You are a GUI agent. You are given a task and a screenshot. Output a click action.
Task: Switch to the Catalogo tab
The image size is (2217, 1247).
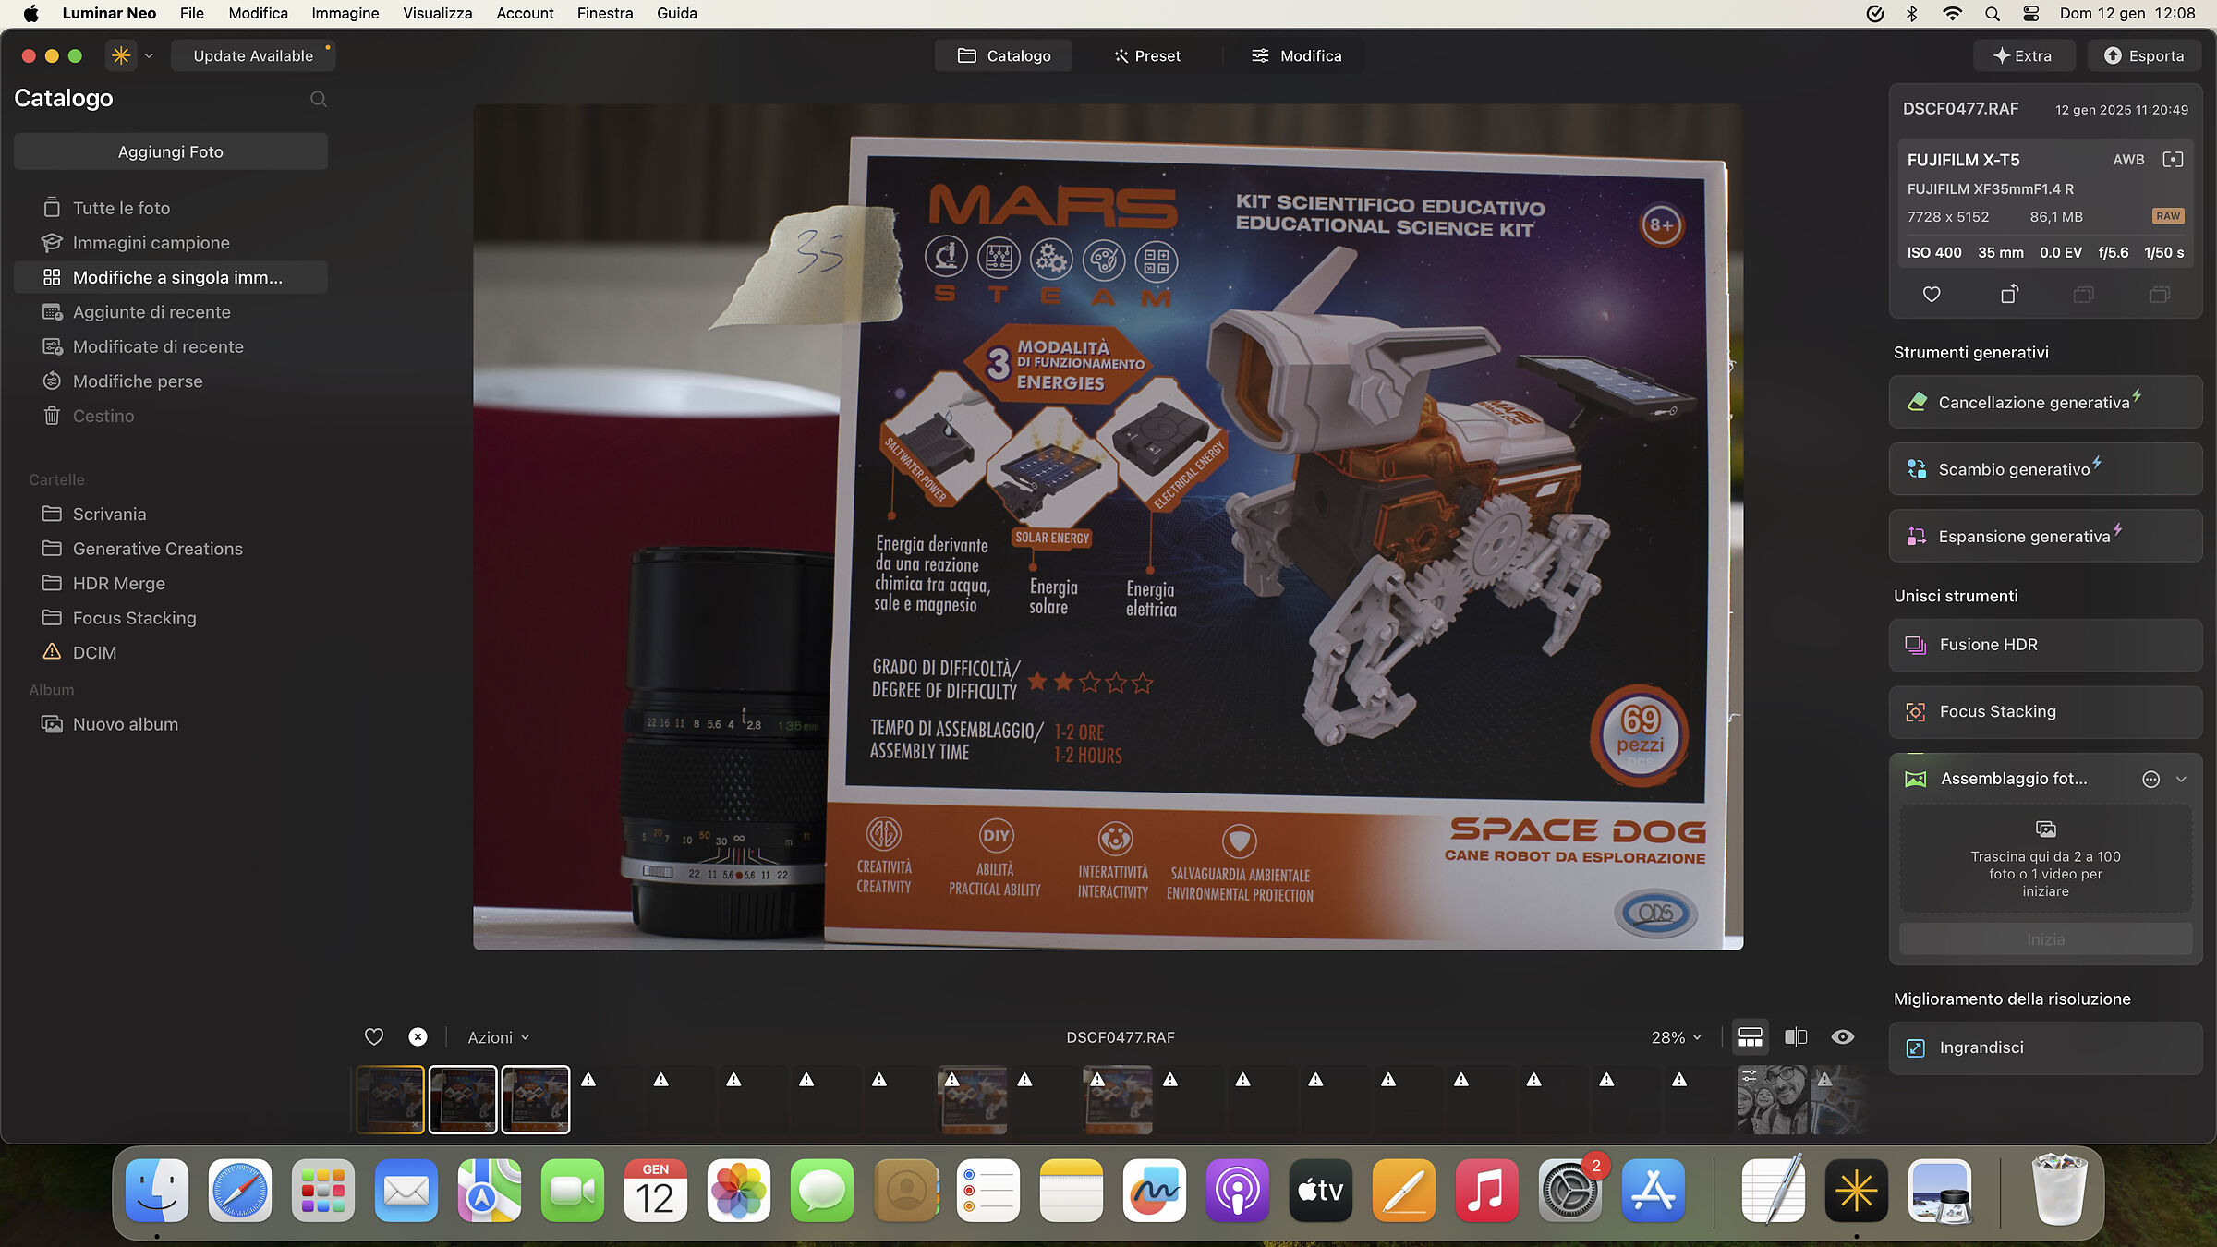(x=1004, y=55)
